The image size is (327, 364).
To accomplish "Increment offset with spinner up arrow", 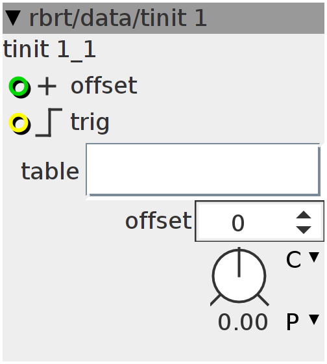I will click(x=304, y=214).
